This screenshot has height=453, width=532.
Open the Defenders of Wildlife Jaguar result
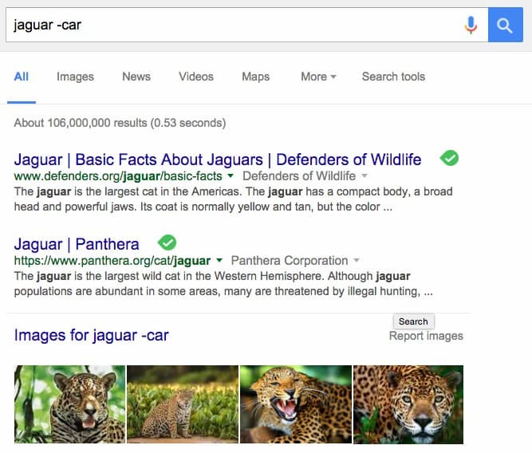click(218, 160)
